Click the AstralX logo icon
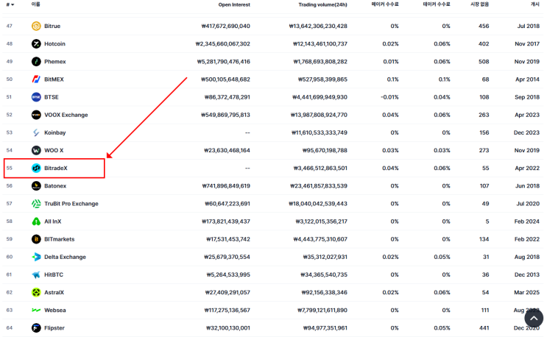The image size is (547, 337). click(36, 293)
